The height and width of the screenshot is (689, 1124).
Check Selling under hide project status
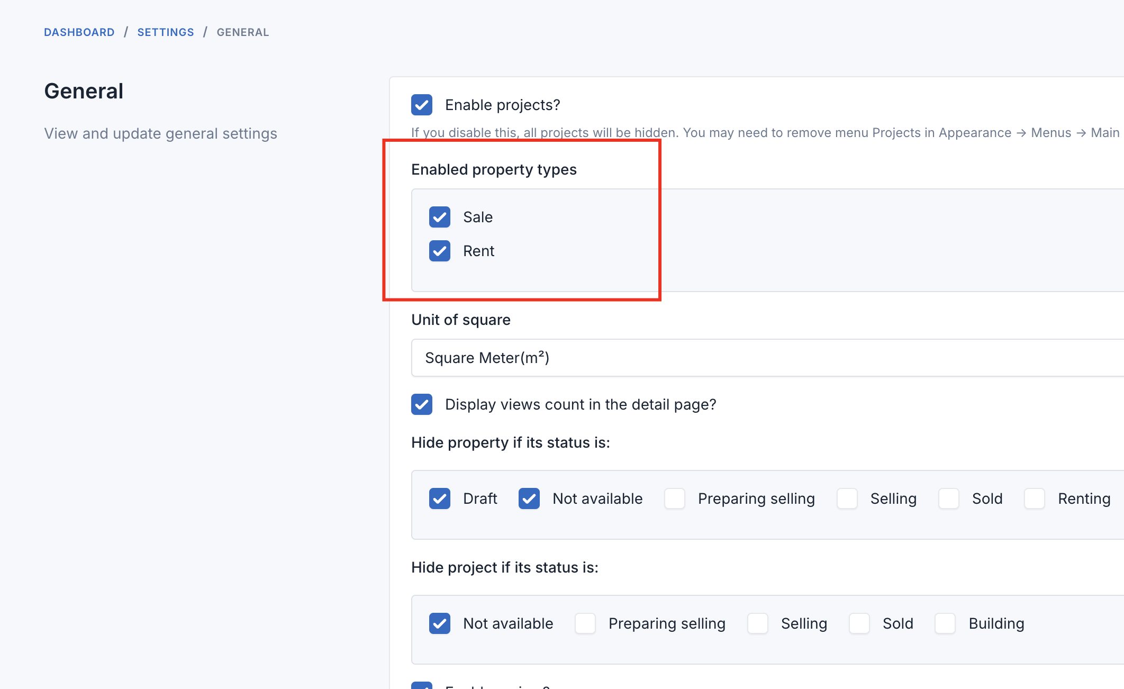(x=758, y=623)
